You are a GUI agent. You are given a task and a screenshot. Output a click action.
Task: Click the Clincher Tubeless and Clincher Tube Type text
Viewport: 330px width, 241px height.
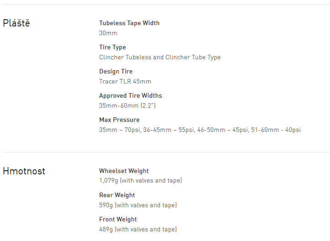click(160, 57)
